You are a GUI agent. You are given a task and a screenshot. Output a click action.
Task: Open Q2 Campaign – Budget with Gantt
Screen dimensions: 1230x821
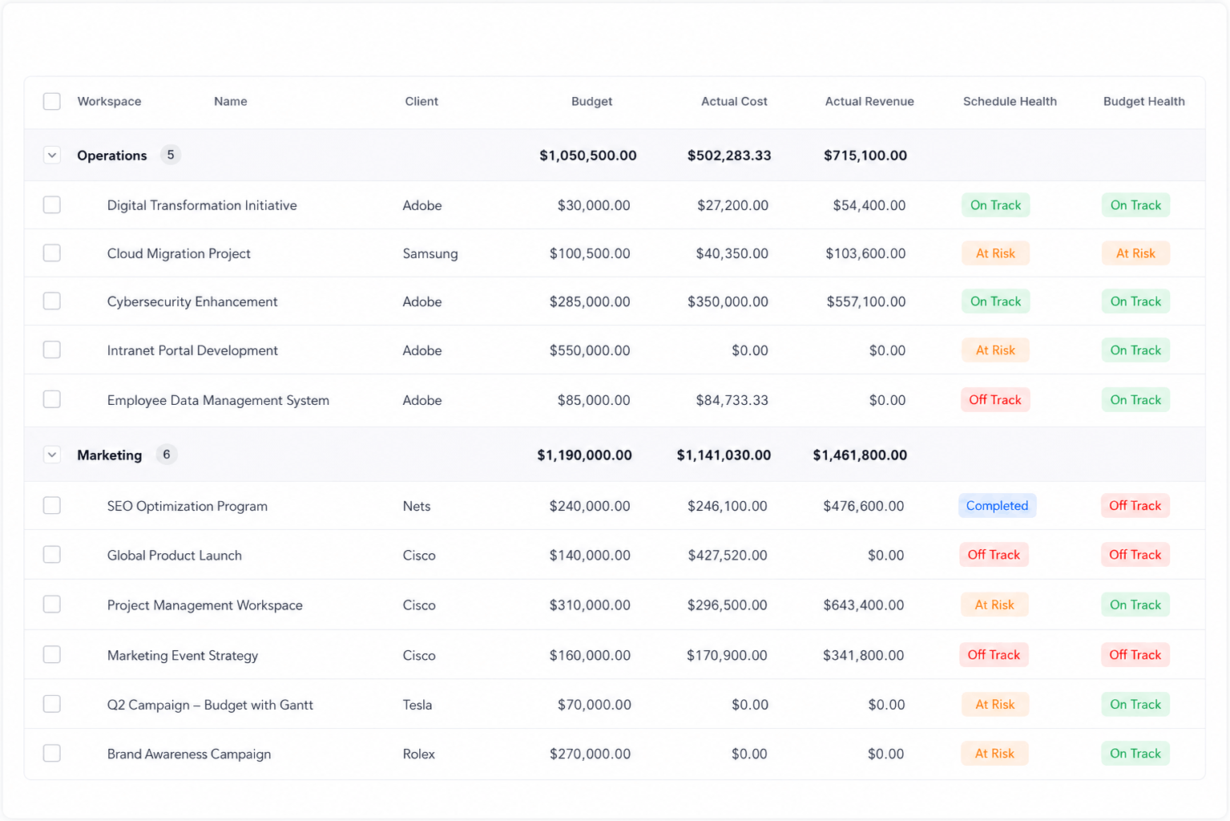click(x=210, y=705)
